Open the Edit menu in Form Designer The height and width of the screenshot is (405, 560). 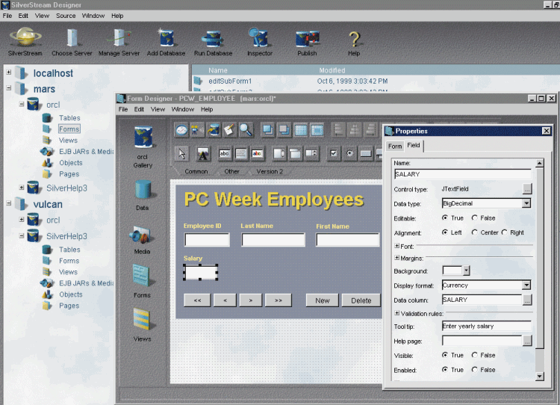coord(139,109)
